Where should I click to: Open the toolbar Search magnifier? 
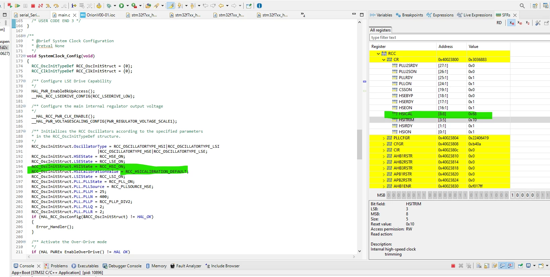[x=522, y=6]
